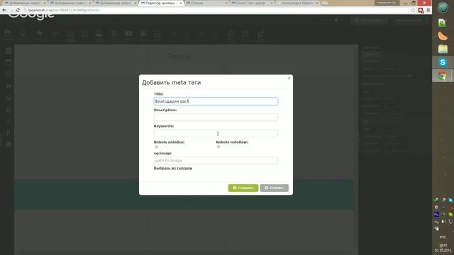Click the Keywords input field
The image size is (454, 255).
click(x=216, y=133)
